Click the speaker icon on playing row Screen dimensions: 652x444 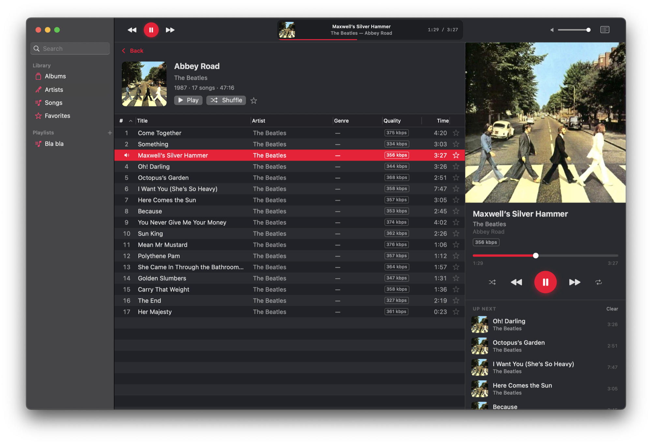[126, 155]
